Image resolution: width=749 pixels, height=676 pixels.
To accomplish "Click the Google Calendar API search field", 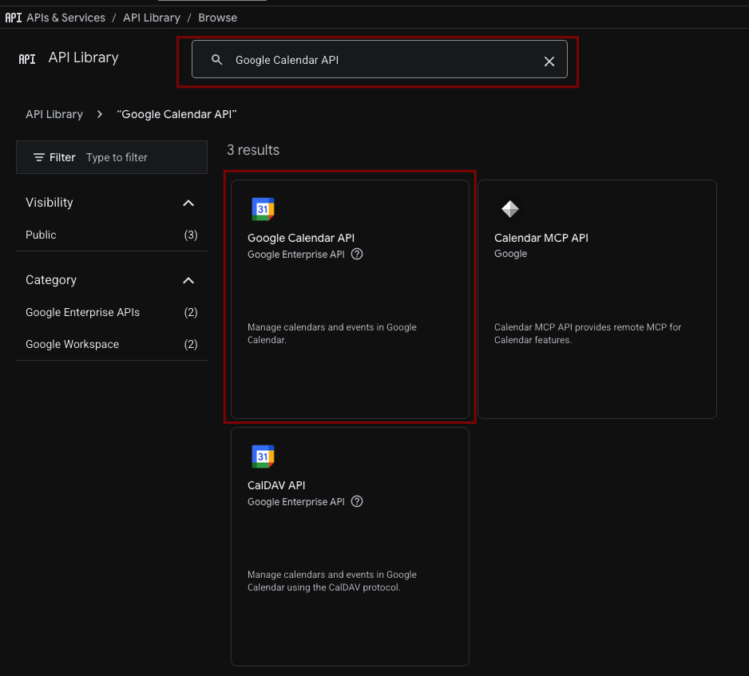I will (x=380, y=59).
